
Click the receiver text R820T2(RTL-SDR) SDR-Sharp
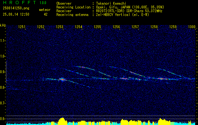pyautogui.click(x=120, y=11)
